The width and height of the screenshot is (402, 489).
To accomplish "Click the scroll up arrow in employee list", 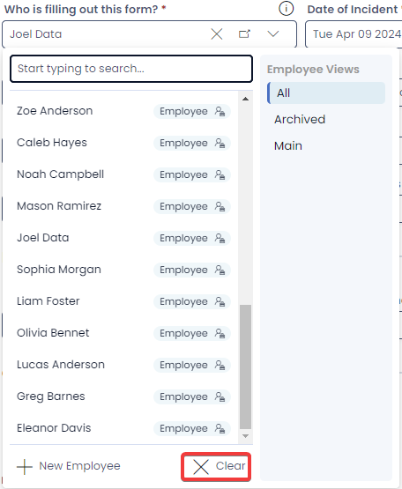I will coord(245,99).
